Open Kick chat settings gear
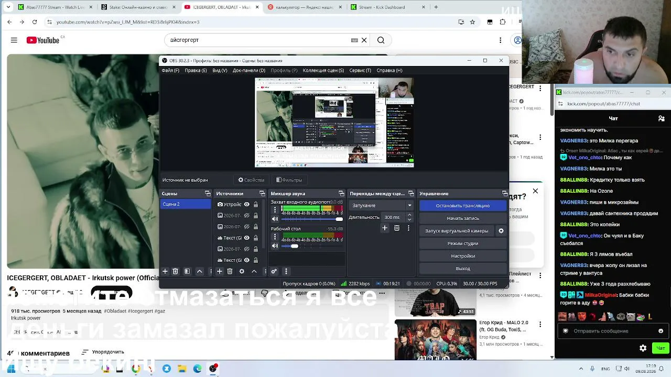This screenshot has width=671, height=377. [643, 348]
